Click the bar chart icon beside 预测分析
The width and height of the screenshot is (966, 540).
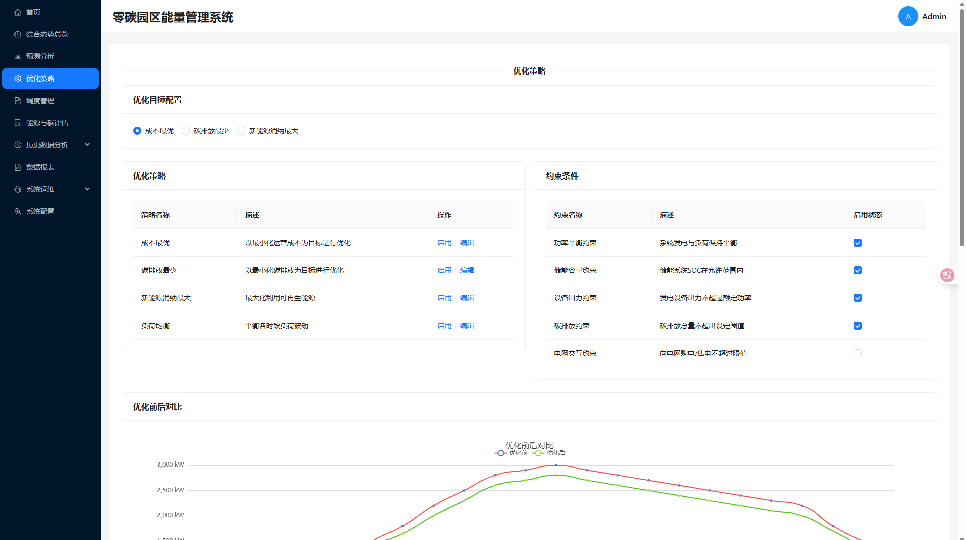point(18,56)
